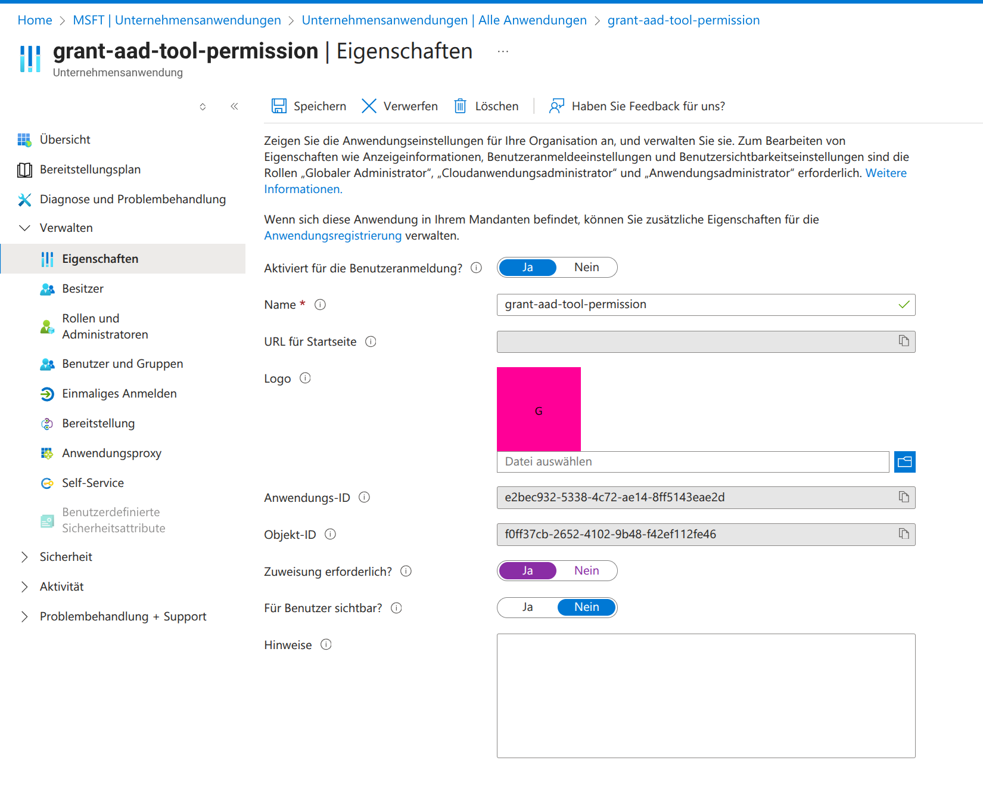This screenshot has width=983, height=810.
Task: Select Rollen und Administratoren
Action: [x=105, y=326]
